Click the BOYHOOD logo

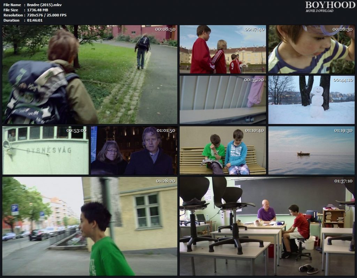click(x=329, y=5)
